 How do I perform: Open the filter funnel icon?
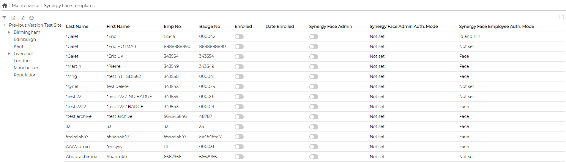(x=4, y=18)
